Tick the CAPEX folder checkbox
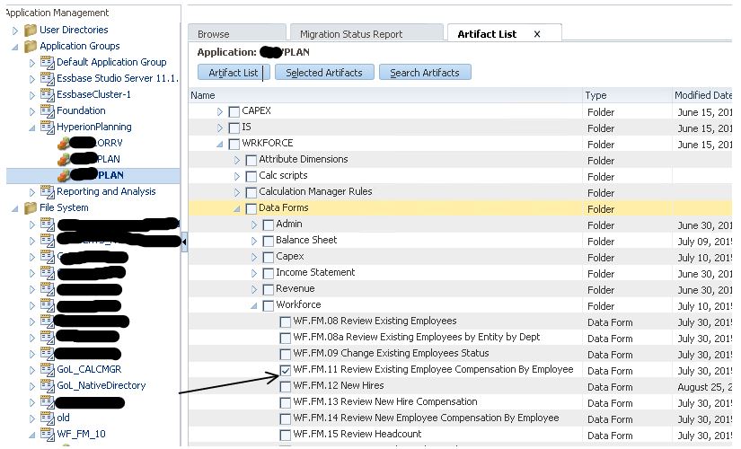 tap(234, 111)
